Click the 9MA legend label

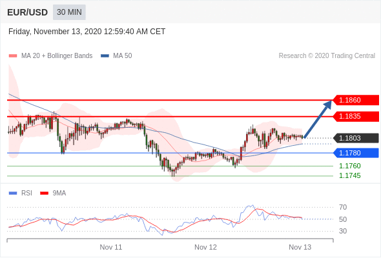click(59, 193)
